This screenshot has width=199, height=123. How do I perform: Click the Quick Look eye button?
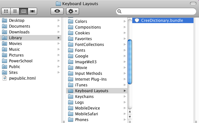57,11
